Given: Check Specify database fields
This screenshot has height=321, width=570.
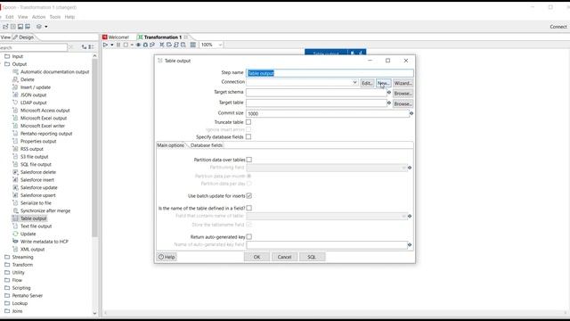Looking at the screenshot, I should (x=248, y=136).
